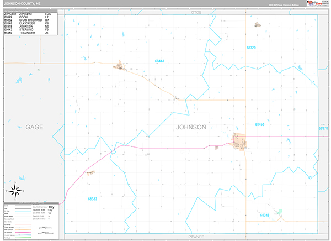Click the Crab Orchard town marker
The width and height of the screenshot is (331, 241).
click(x=90, y=172)
